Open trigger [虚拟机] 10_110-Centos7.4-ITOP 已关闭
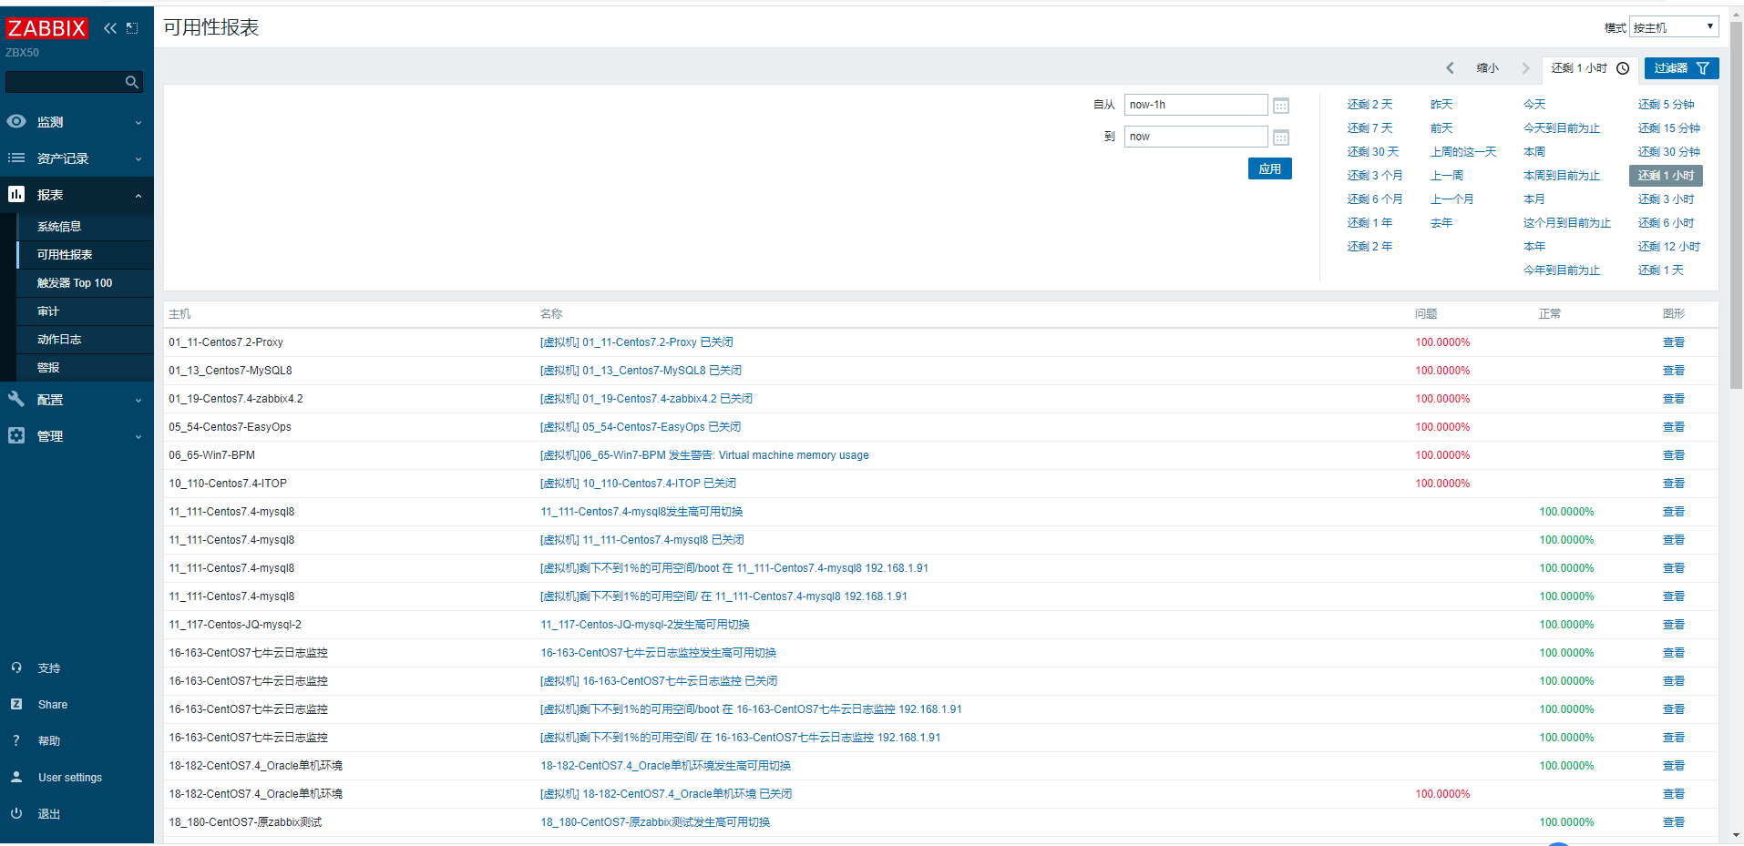This screenshot has height=846, width=1744. pyautogui.click(x=638, y=484)
